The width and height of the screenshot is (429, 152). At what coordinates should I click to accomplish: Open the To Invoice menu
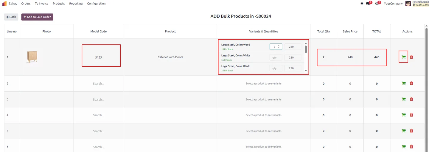41,4
